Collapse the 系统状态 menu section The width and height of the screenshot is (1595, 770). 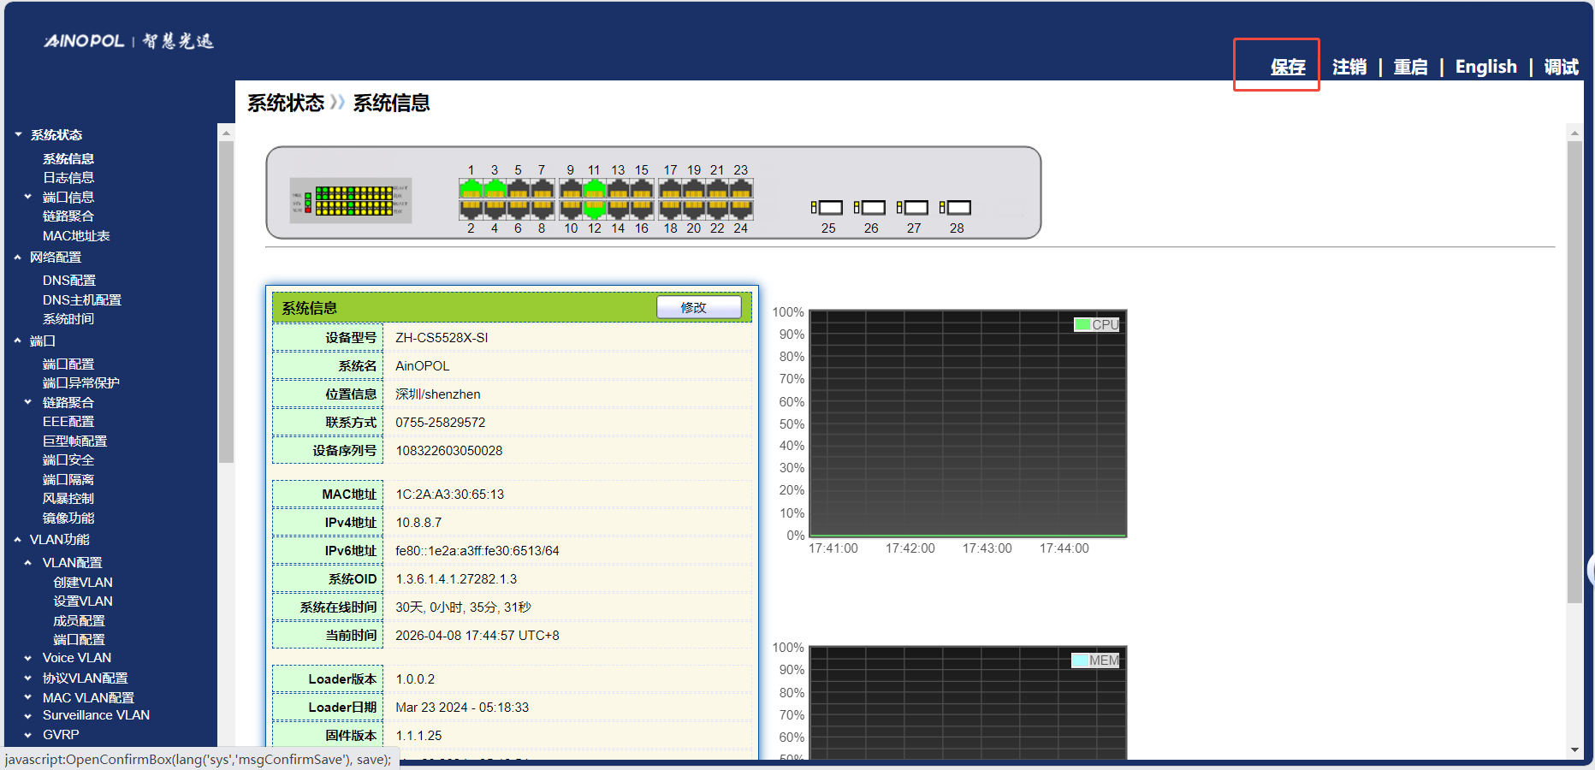18,135
